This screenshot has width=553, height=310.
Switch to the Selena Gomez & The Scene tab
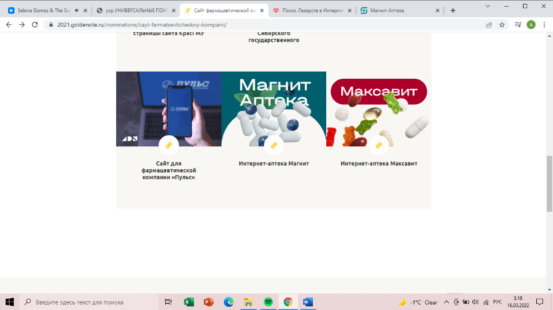click(45, 11)
